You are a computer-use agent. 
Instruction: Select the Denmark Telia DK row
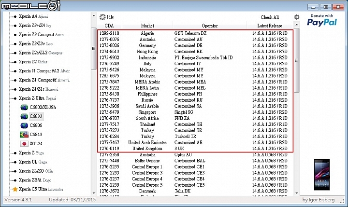pos(195,191)
